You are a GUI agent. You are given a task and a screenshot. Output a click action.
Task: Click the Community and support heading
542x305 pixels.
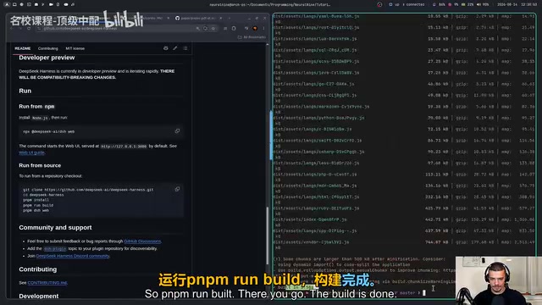tap(55, 228)
